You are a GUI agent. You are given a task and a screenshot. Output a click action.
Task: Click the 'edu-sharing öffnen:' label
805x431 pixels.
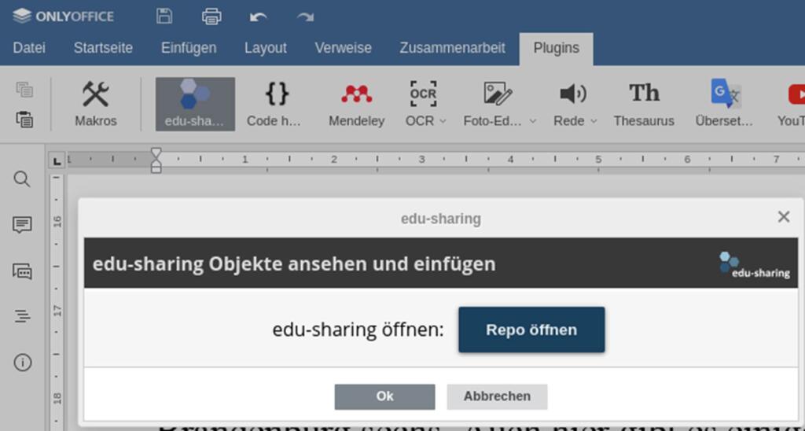(358, 330)
